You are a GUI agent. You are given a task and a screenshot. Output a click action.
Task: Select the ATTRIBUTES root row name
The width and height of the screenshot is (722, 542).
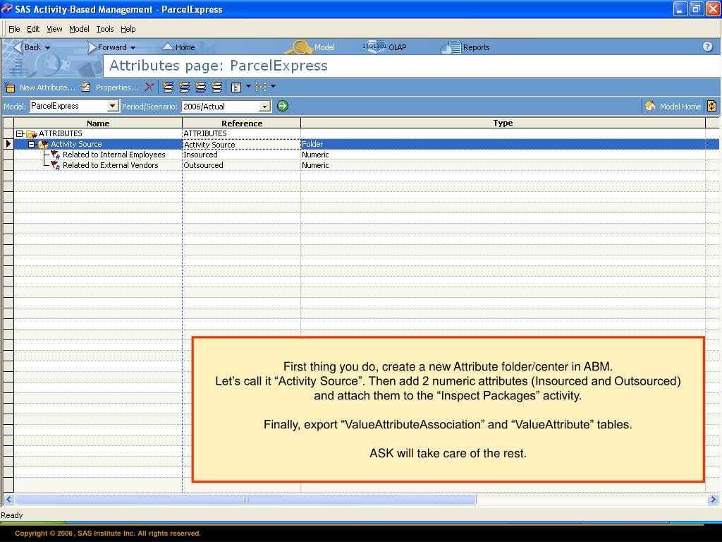coord(61,133)
